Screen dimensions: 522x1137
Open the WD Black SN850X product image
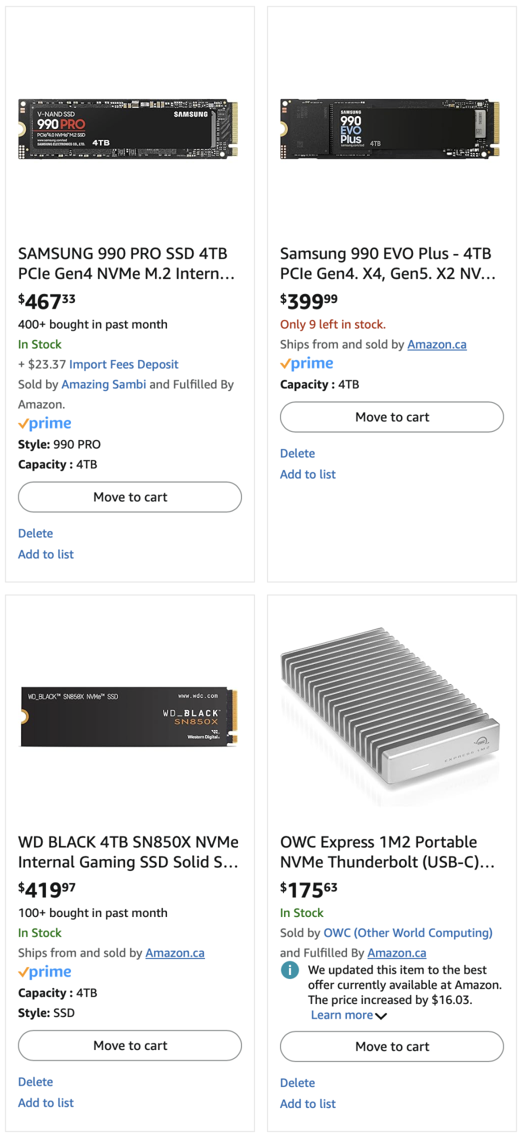point(128,717)
